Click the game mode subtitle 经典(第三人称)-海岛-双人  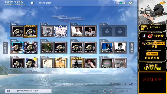click(16, 4)
